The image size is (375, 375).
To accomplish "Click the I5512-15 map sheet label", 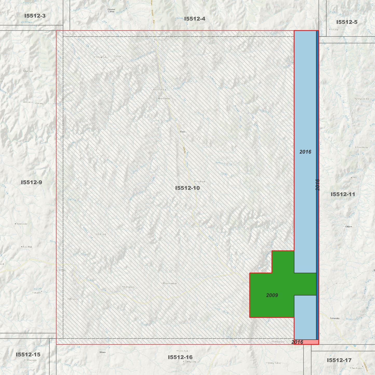I will 28,354.
